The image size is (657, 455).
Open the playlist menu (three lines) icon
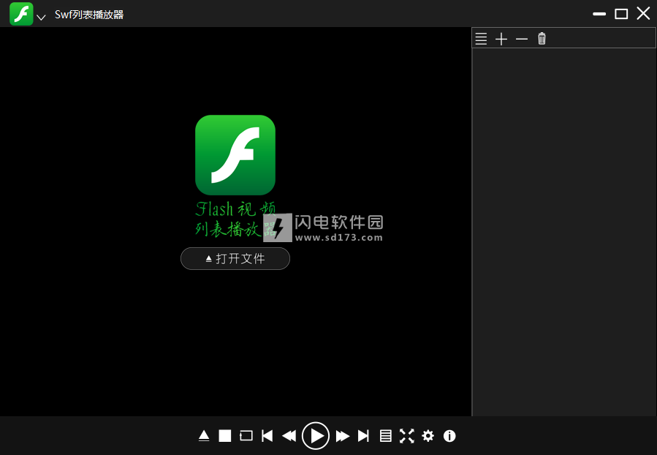[x=481, y=39]
